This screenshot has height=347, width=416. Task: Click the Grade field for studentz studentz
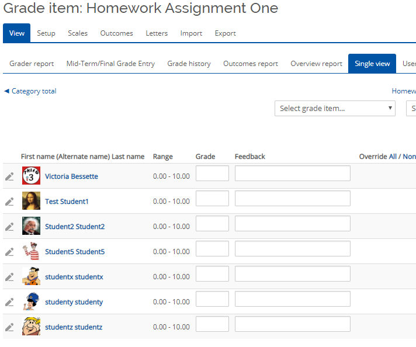(x=212, y=324)
